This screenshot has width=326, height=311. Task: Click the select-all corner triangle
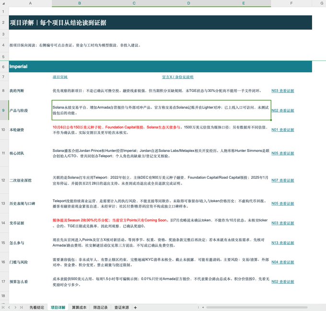pyautogui.click(x=4, y=3)
